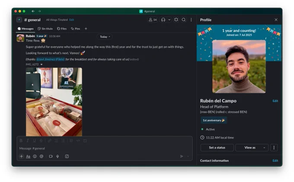294x182 pixels.
Task: Toggle underline formatting in composer
Action: point(34,141)
